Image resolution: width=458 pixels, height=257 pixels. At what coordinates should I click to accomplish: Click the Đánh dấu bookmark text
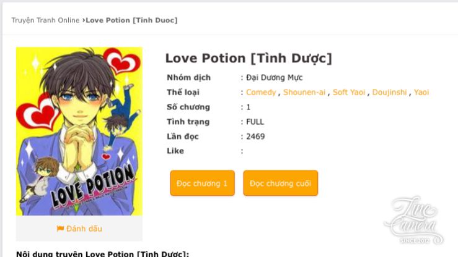coord(84,229)
